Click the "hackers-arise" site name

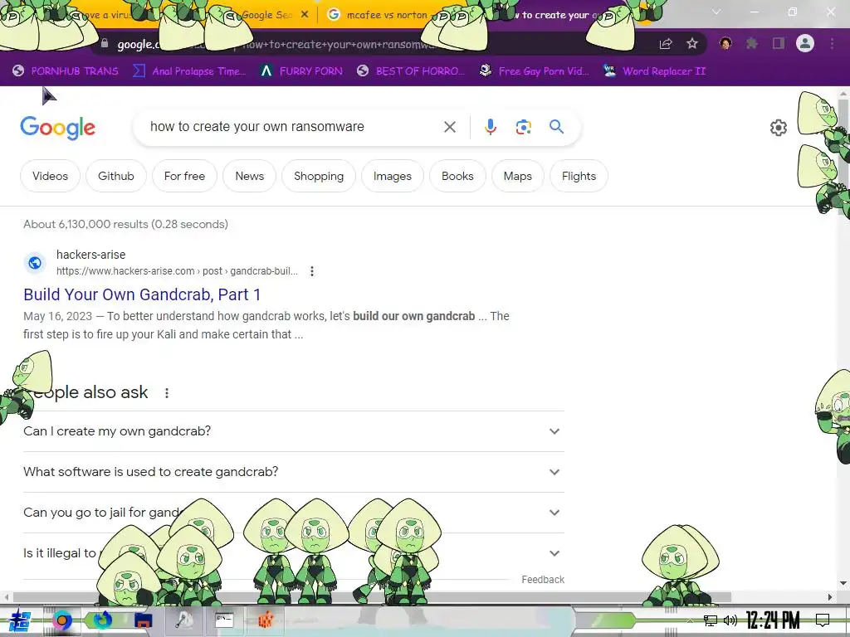(91, 255)
